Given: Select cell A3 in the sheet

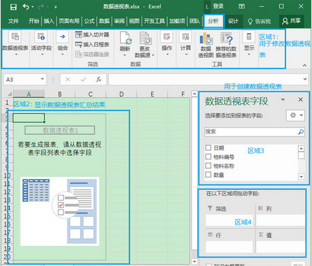Looking at the screenshot, I should pos(28,118).
